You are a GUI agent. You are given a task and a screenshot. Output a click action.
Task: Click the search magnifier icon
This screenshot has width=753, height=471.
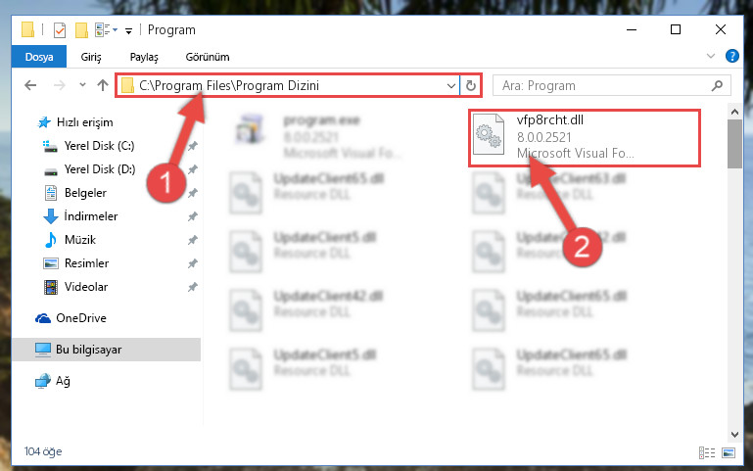(x=717, y=85)
